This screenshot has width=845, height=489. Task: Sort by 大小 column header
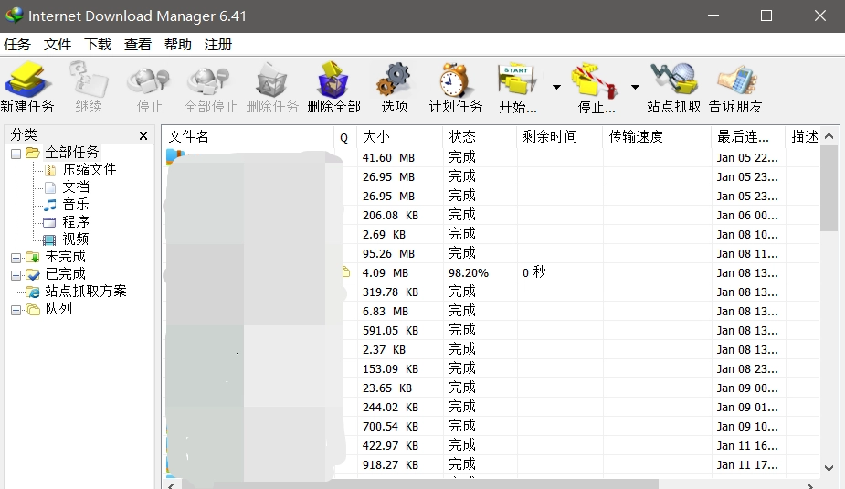click(399, 136)
